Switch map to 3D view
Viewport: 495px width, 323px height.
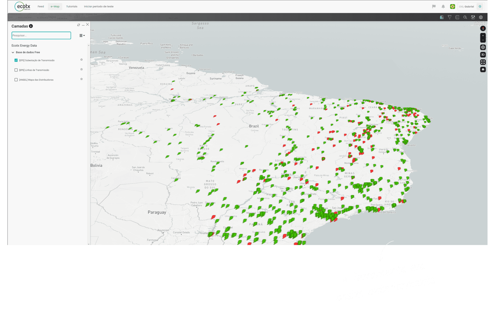point(483,55)
